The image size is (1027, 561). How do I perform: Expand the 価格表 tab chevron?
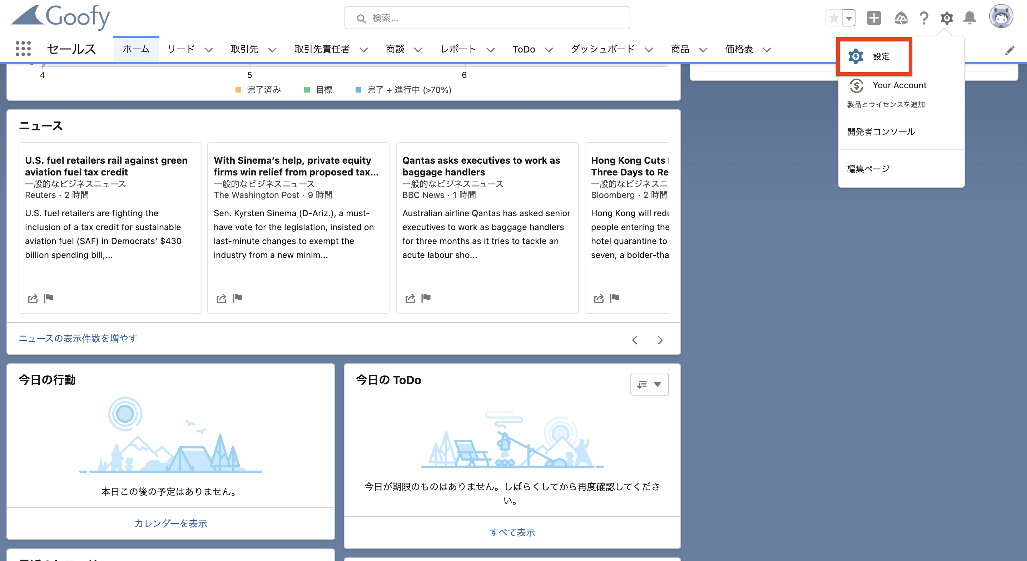(x=766, y=50)
